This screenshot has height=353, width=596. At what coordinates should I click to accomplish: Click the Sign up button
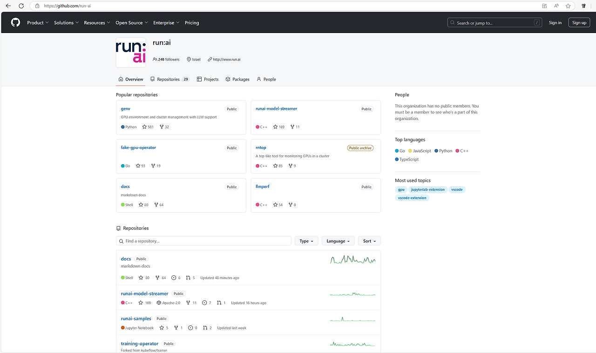point(579,23)
